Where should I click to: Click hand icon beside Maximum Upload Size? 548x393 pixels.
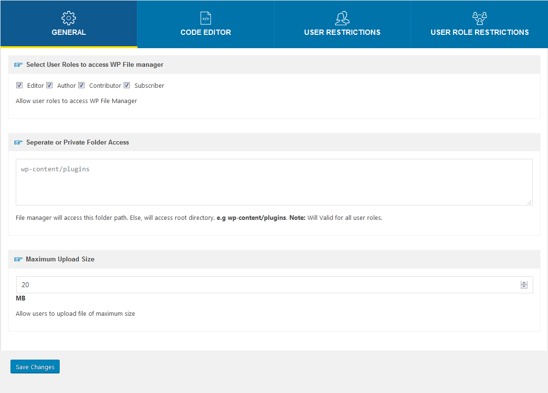[19, 259]
